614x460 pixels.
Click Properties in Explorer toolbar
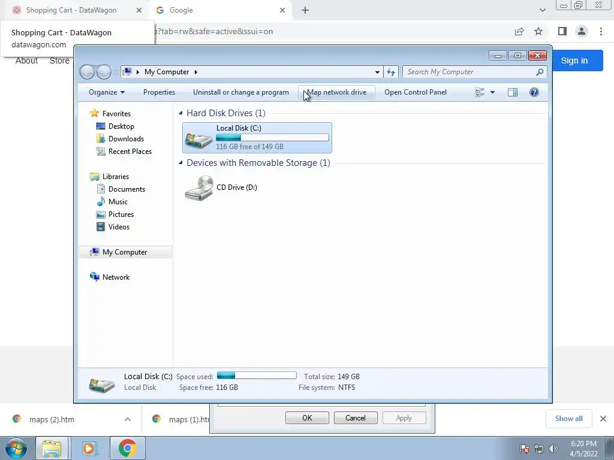coord(159,92)
